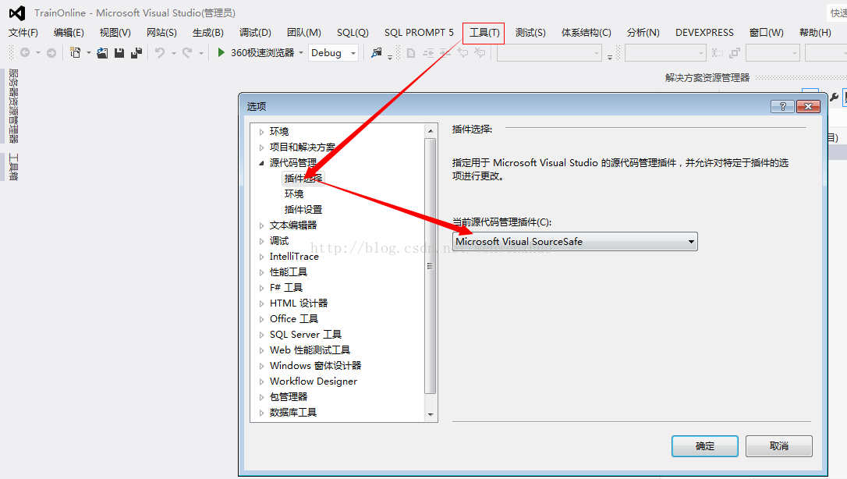The width and height of the screenshot is (847, 479).
Task: Open the 文件(F) menu
Action: (23, 33)
